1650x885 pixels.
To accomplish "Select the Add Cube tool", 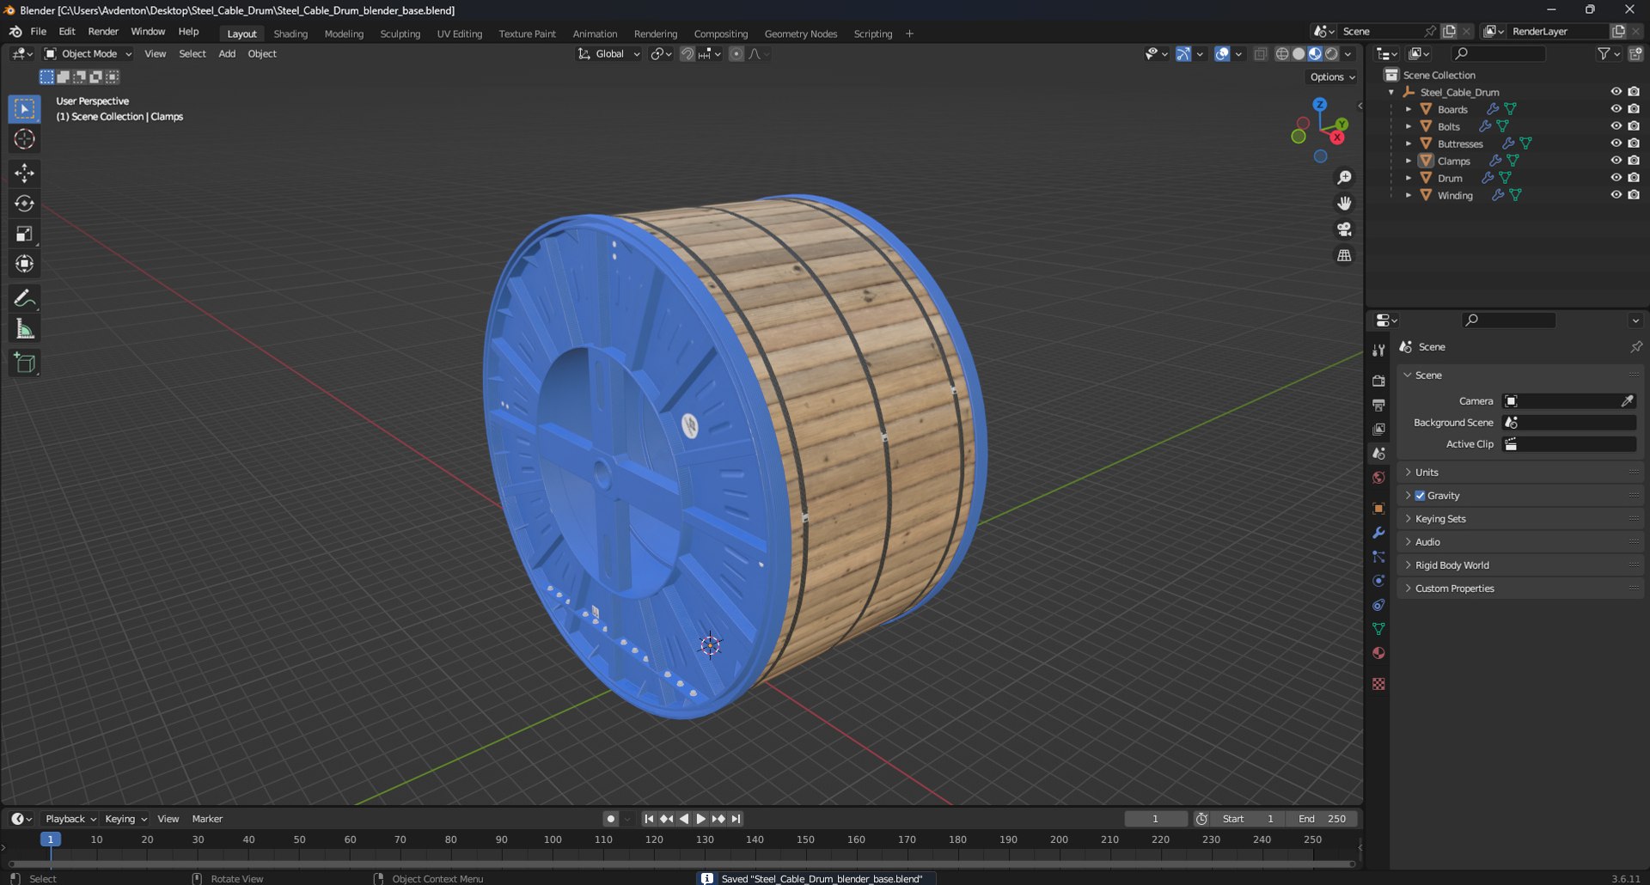I will [x=24, y=363].
